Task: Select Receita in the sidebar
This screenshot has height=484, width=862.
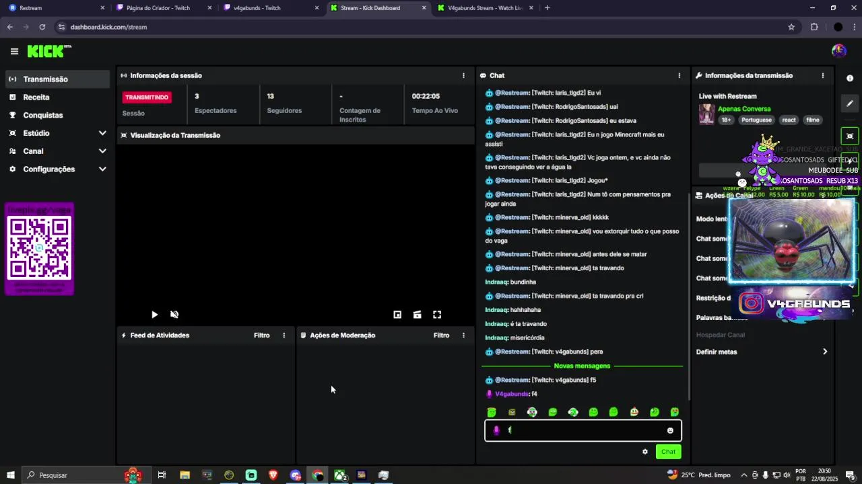Action: click(x=57, y=97)
